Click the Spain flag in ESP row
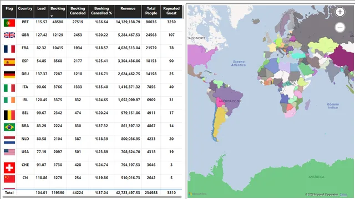The height and width of the screenshot is (199, 355). (x=9, y=62)
